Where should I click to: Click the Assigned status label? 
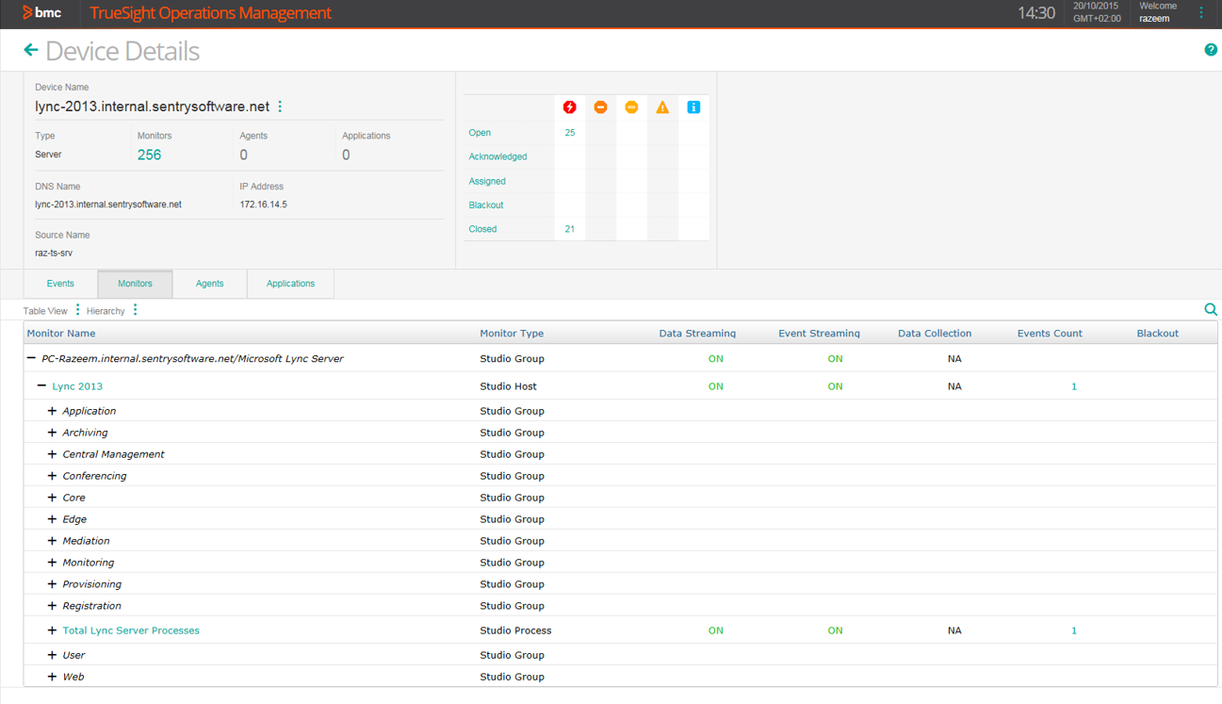[x=487, y=181]
